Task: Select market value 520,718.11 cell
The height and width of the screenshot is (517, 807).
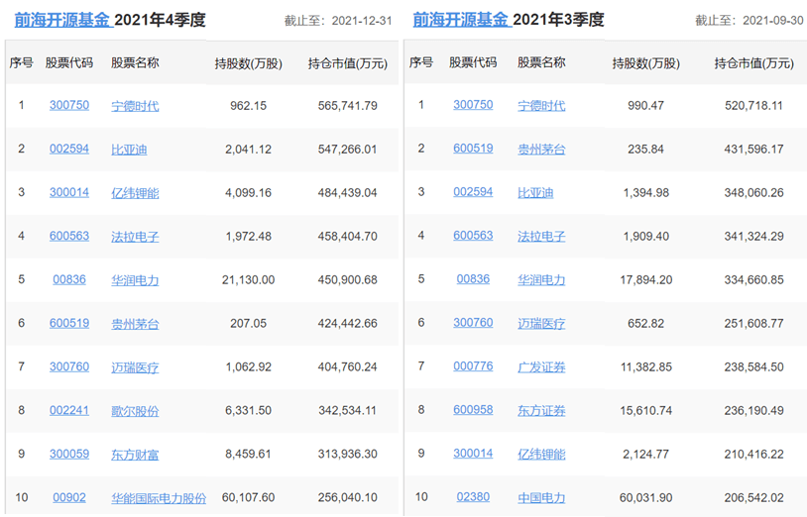Action: pyautogui.click(x=753, y=105)
